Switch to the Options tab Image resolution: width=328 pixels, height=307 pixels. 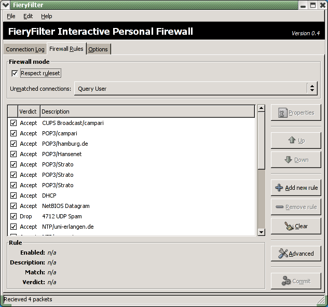click(x=98, y=49)
